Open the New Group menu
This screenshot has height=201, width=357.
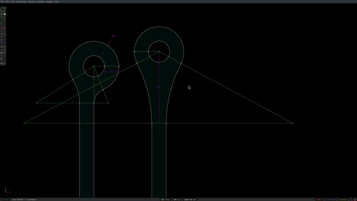coord(21,2)
